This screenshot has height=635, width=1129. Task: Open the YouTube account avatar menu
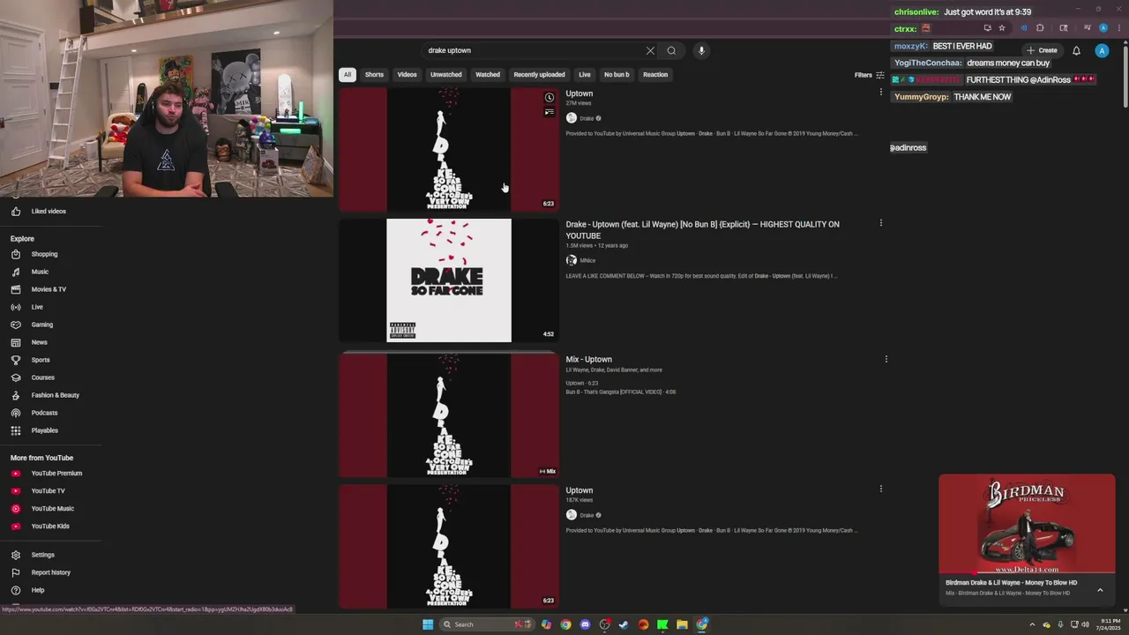[x=1102, y=50]
